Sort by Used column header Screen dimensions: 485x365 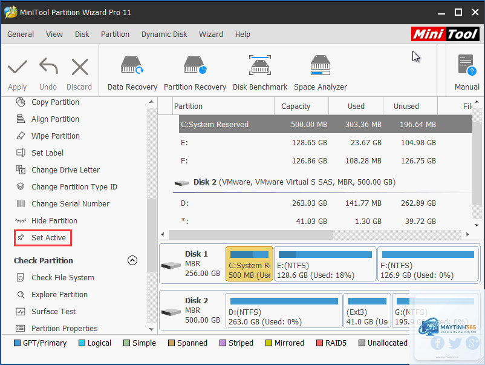pos(356,106)
